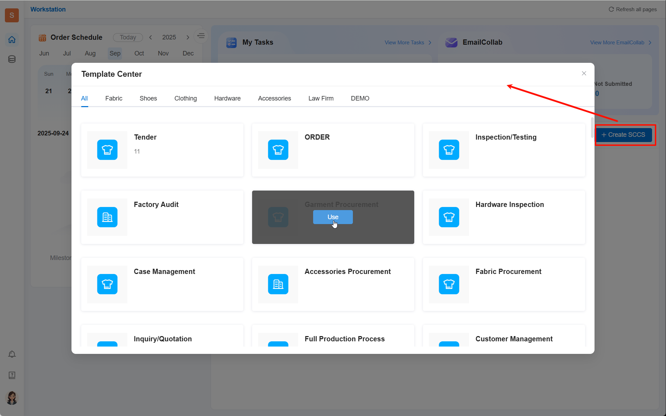Click the help question mark icon

click(x=12, y=375)
